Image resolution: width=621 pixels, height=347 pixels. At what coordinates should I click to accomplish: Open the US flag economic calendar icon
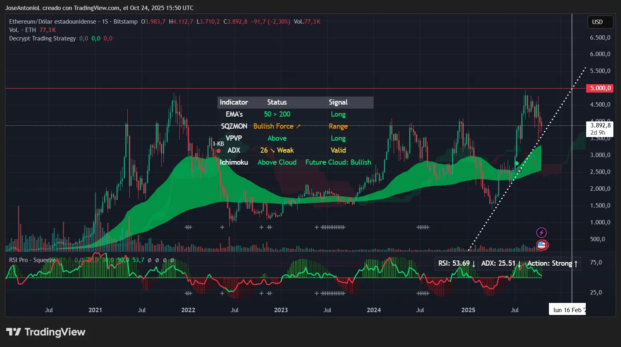[541, 245]
